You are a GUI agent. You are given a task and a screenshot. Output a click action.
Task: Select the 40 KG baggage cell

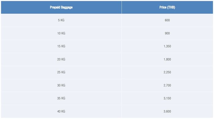(61, 111)
